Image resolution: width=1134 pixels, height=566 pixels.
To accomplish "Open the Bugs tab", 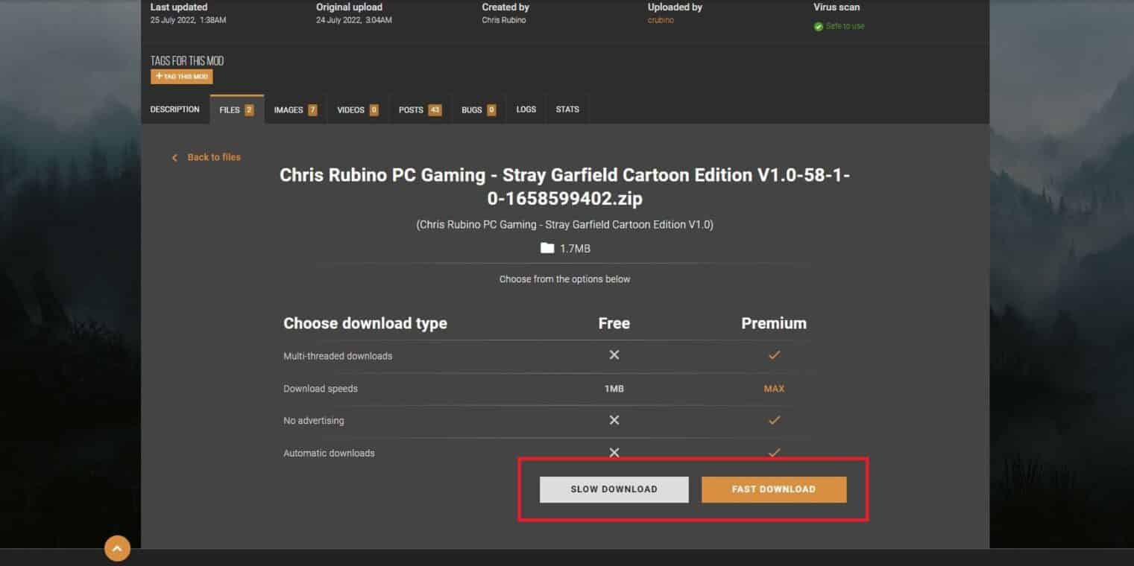I will (479, 109).
